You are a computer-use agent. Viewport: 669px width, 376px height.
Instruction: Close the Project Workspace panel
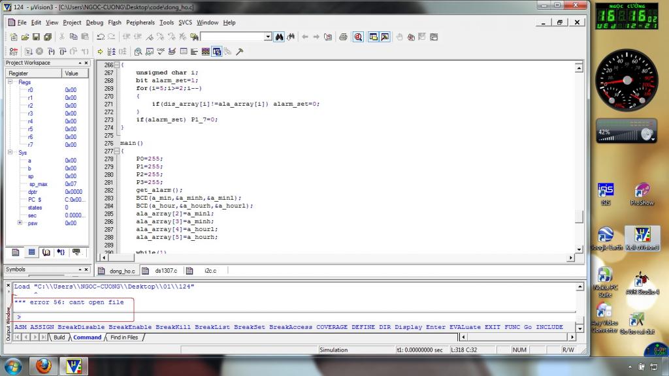[86, 63]
